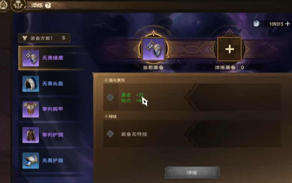Add currency with the plus next to 109315
Image resolution: width=292 pixels, height=183 pixels.
click(288, 24)
